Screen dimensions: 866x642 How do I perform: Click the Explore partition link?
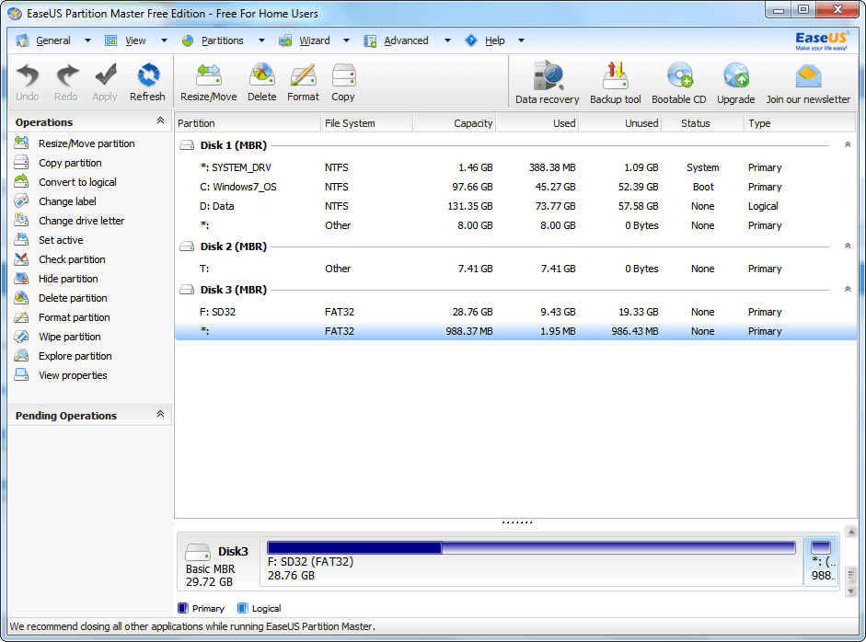(75, 356)
